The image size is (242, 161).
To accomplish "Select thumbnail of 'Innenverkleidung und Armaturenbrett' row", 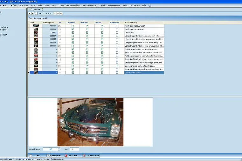I will (x=36, y=69).
